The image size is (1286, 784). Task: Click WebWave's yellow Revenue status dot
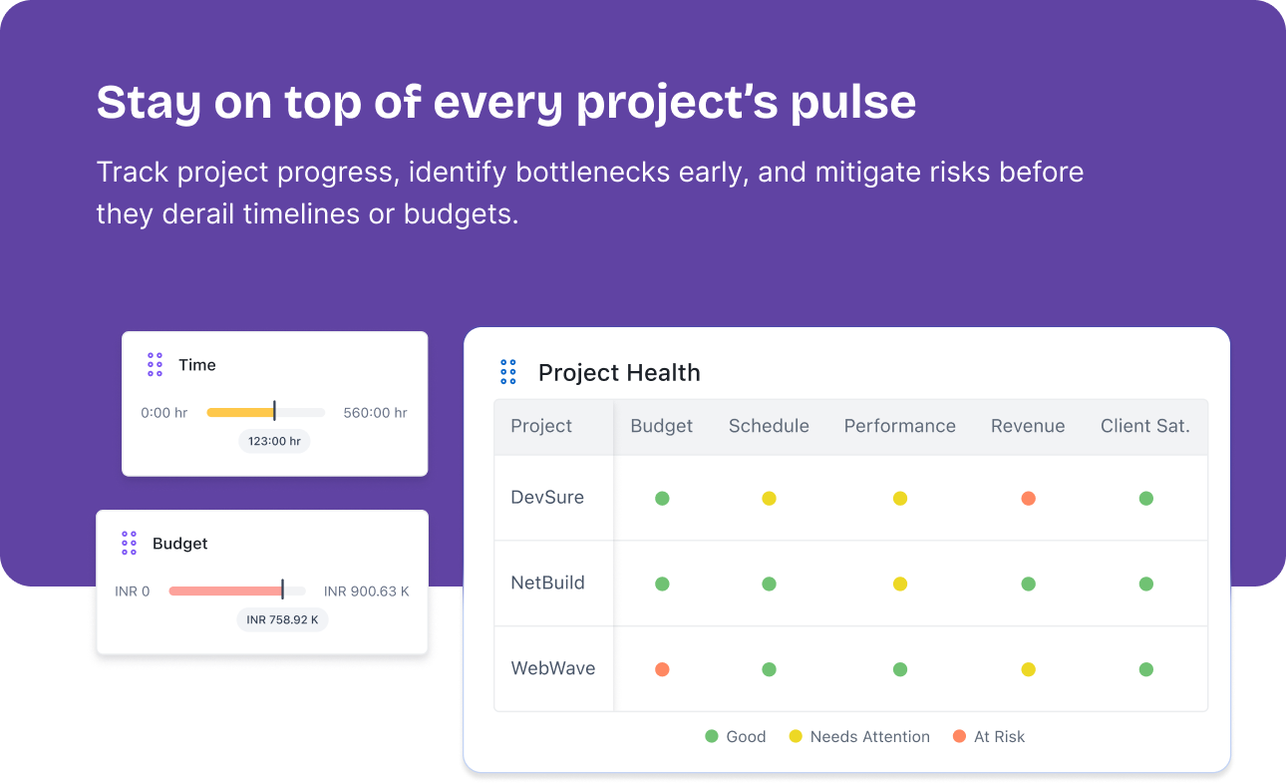point(1028,669)
